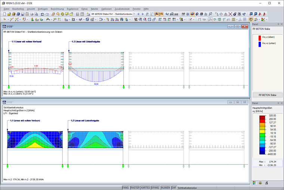Click the previous load case arrow

click(x=138, y=14)
